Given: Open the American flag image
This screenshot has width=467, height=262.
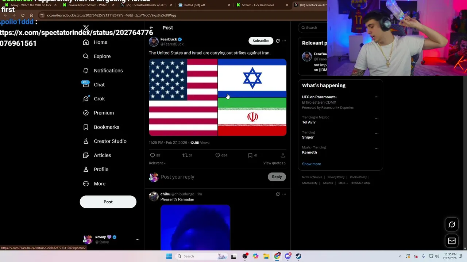Looking at the screenshot, I should tap(183, 98).
